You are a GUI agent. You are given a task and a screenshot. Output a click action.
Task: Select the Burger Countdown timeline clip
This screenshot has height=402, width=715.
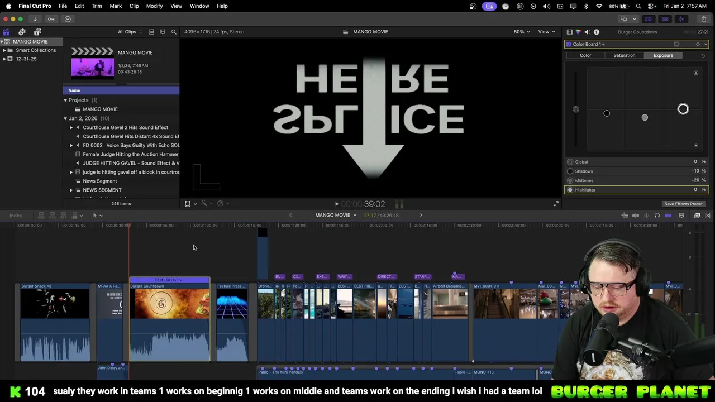click(170, 322)
